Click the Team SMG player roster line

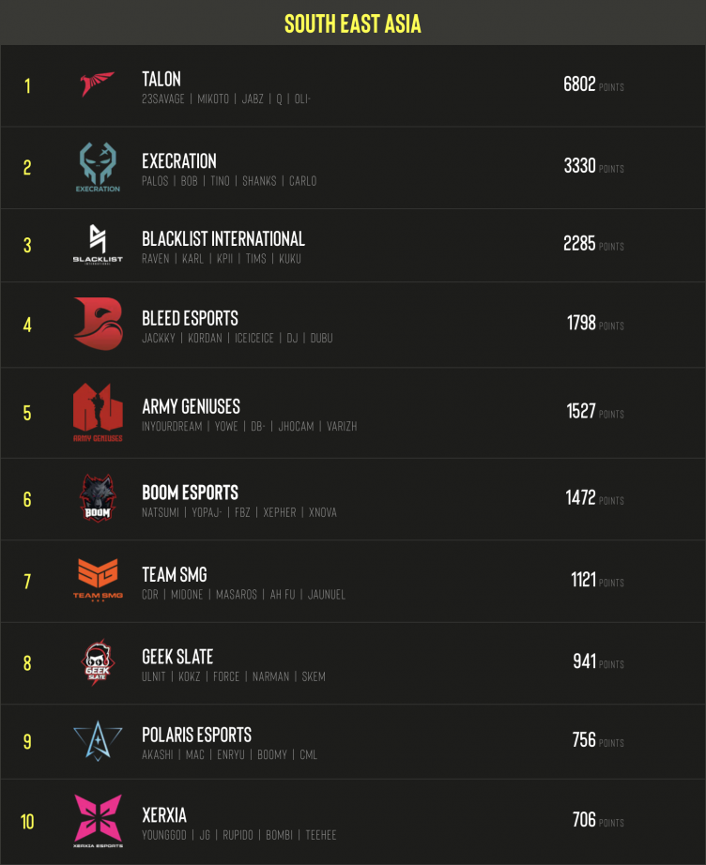(243, 595)
